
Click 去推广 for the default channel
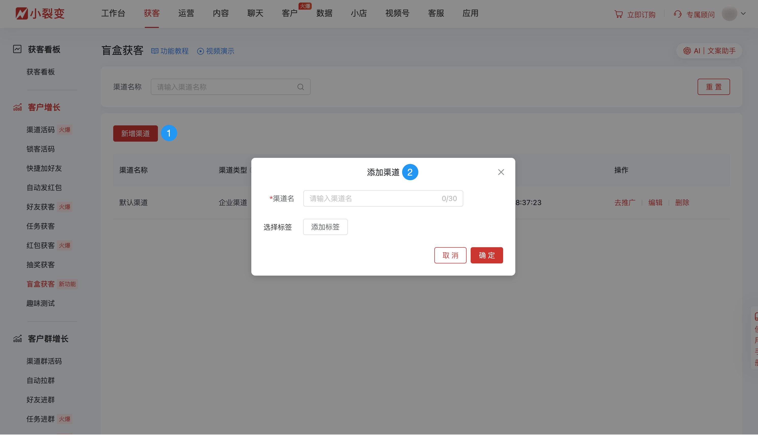(624, 203)
